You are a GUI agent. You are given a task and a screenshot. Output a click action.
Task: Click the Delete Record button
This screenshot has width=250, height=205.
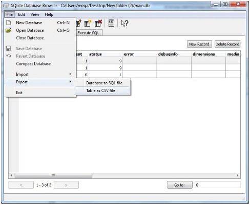coord(227,44)
